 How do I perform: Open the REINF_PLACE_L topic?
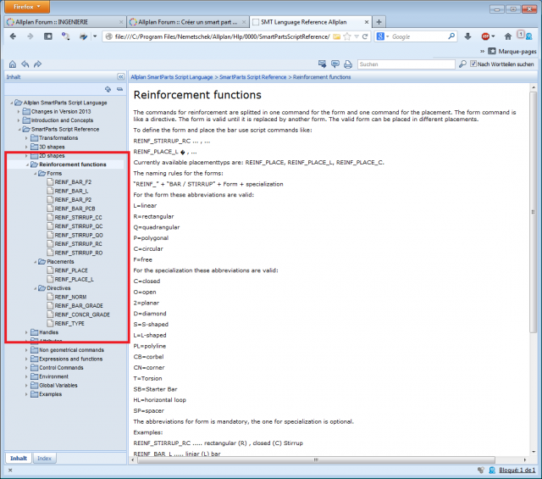pos(75,279)
